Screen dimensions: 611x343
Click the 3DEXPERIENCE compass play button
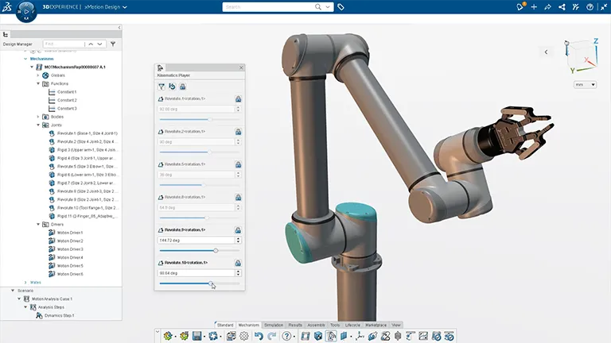click(26, 12)
